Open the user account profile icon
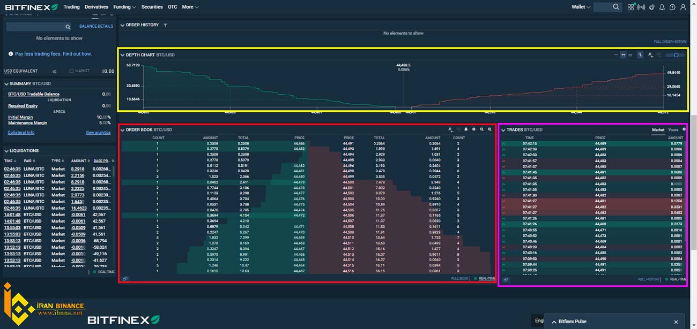This screenshot has height=329, width=697. [683, 7]
